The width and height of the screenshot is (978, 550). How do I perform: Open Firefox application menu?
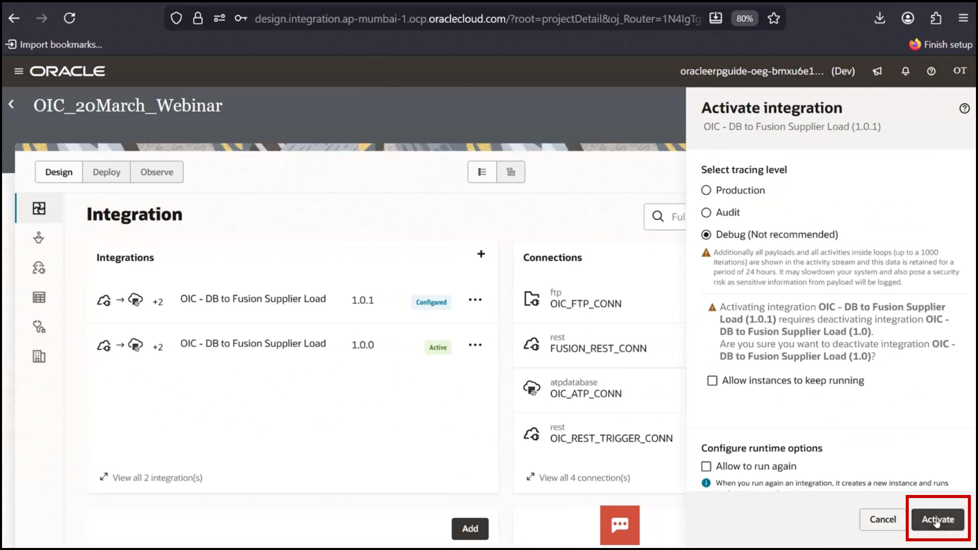pos(963,18)
